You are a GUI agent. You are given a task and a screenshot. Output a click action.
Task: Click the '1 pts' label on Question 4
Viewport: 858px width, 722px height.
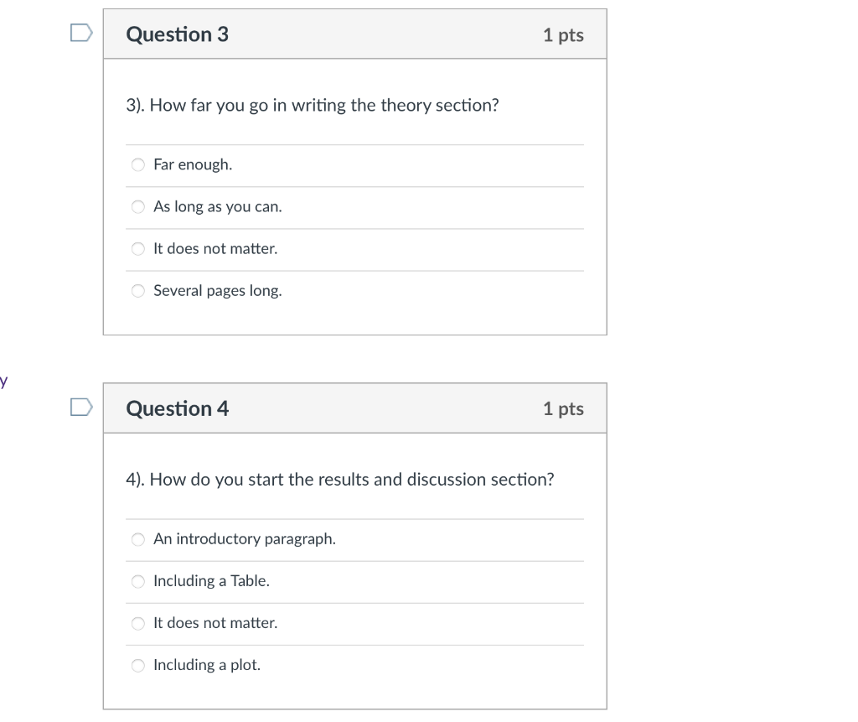pyautogui.click(x=563, y=409)
